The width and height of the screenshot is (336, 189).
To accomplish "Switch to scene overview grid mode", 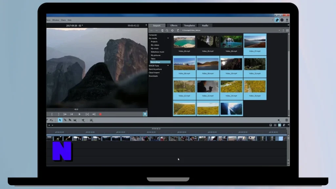I will point(275,125).
